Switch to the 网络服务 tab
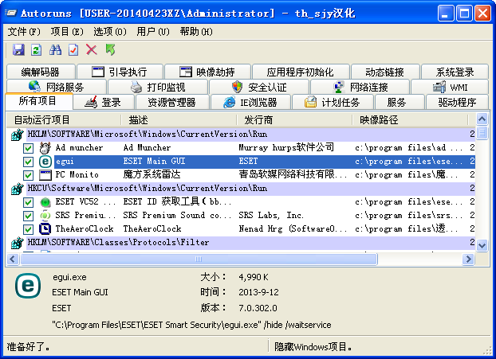The image size is (496, 359). pos(56,87)
